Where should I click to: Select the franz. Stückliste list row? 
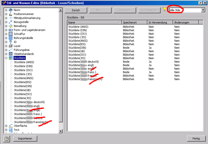tap(135, 72)
